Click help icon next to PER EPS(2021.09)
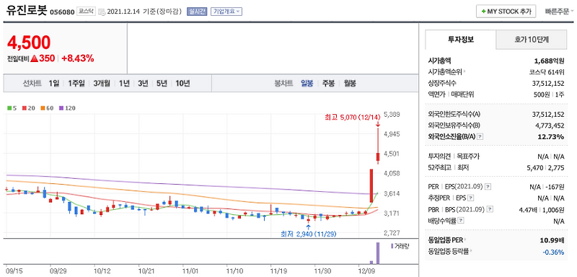Viewport: 577px width, 277px height. point(488,187)
